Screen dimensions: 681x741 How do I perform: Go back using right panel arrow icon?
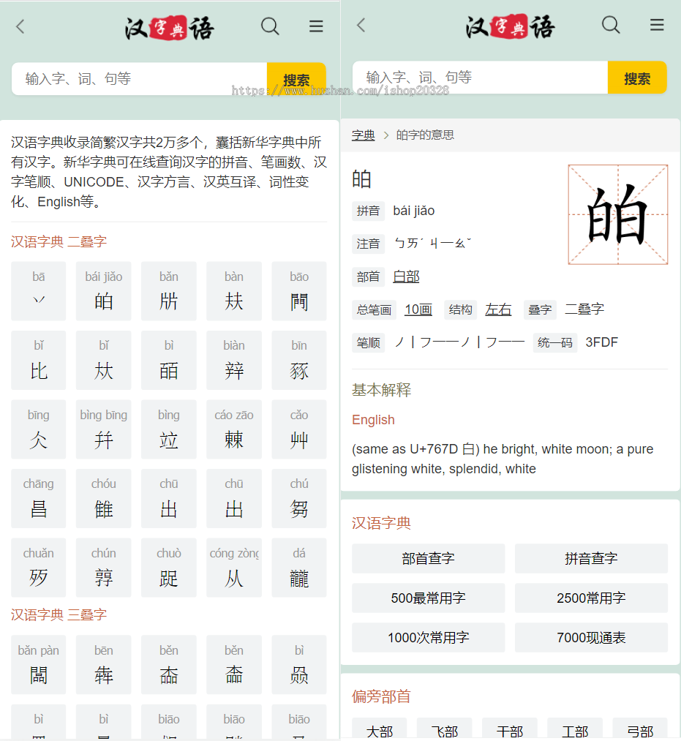pos(361,25)
